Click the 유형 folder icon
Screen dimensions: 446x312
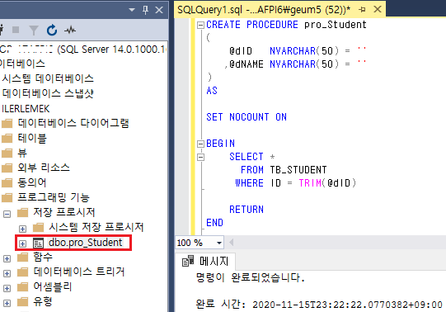point(22,301)
